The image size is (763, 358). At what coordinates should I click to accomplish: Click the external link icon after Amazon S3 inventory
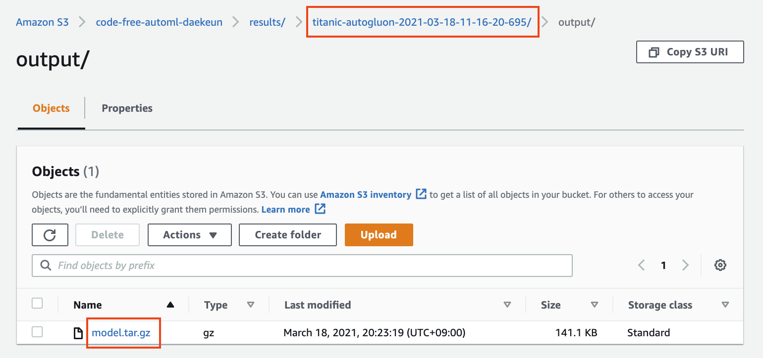(x=421, y=194)
